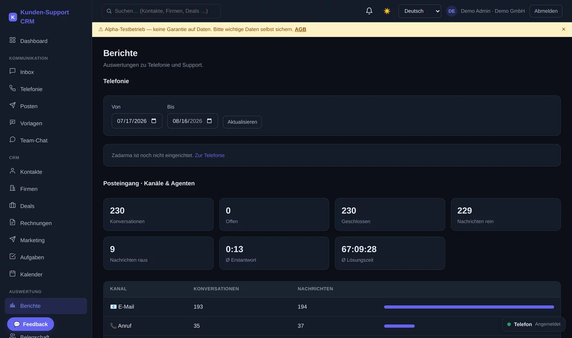Viewport: 572px width, 338px height.
Task: Click the KONVERSATIONEN column header
Action: (216, 289)
